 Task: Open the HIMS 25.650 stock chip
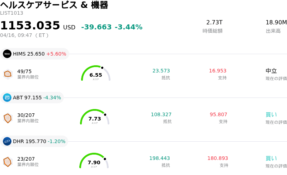(x=35, y=54)
